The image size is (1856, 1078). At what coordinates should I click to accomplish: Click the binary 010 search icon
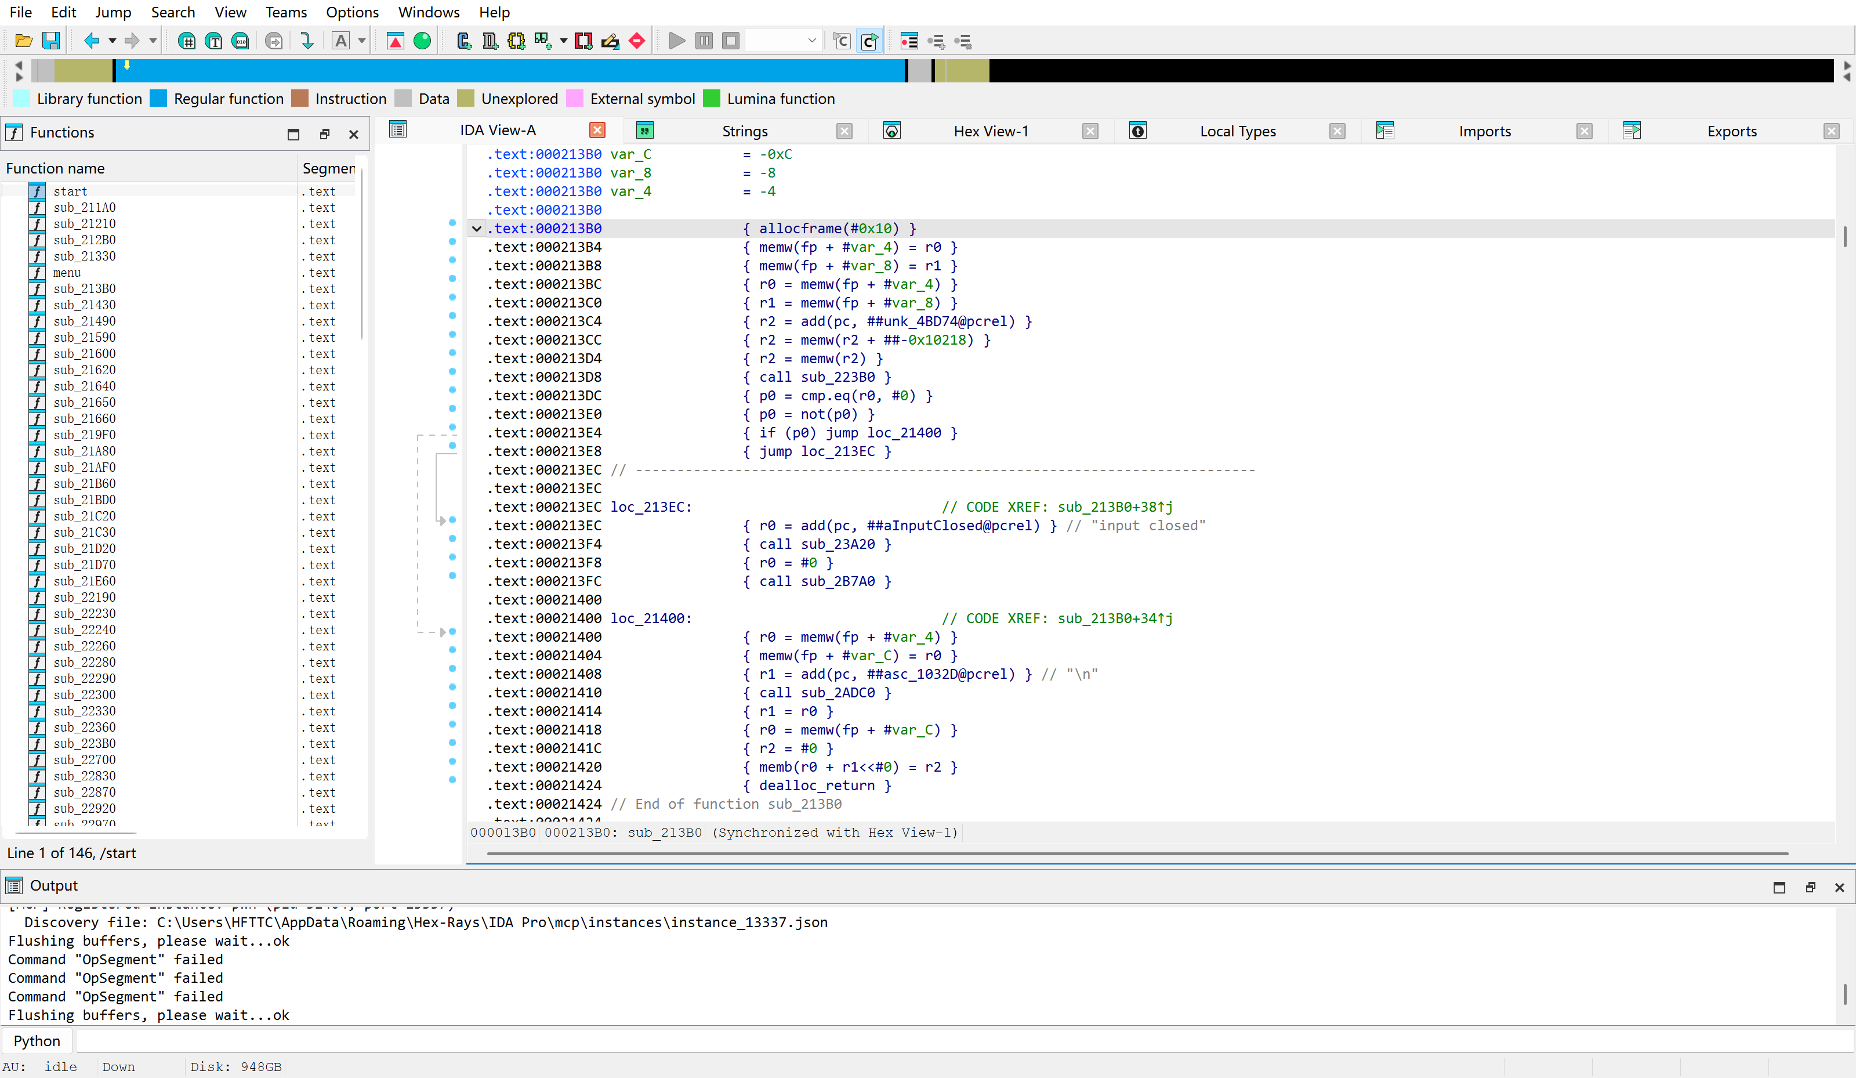click(x=241, y=41)
